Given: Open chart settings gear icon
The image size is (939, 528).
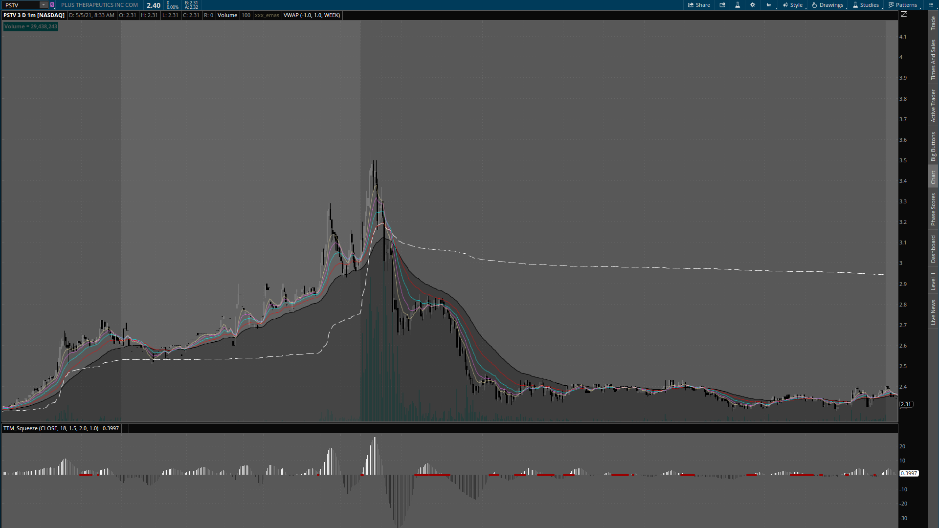Looking at the screenshot, I should tap(753, 5).
